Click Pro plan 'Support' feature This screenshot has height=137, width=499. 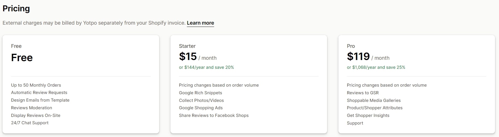355,123
